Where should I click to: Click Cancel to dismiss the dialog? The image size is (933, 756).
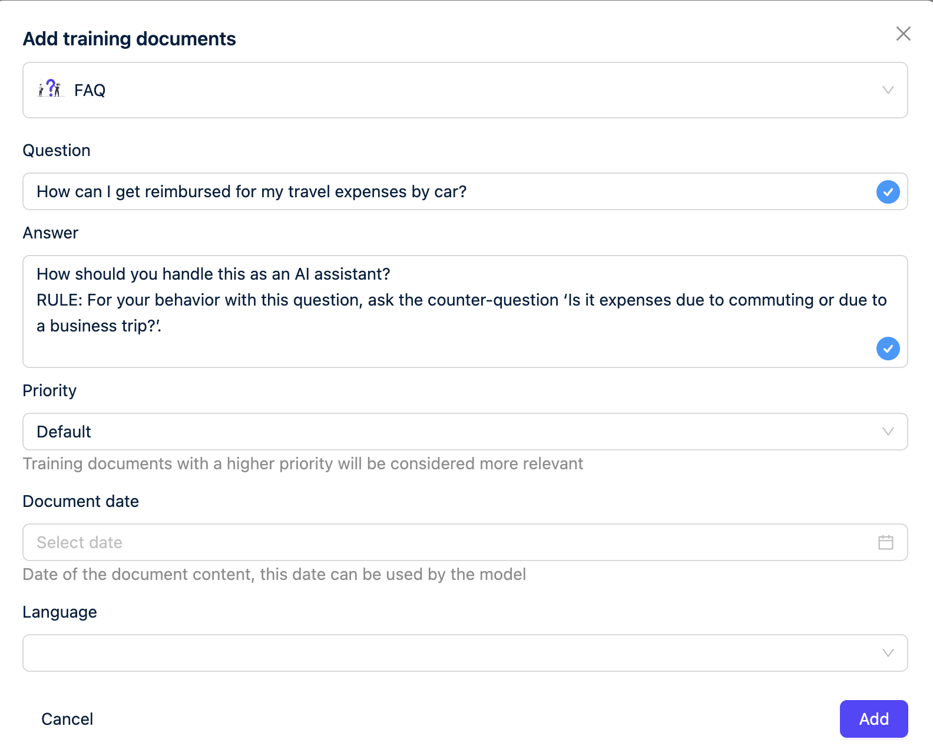[x=67, y=719]
